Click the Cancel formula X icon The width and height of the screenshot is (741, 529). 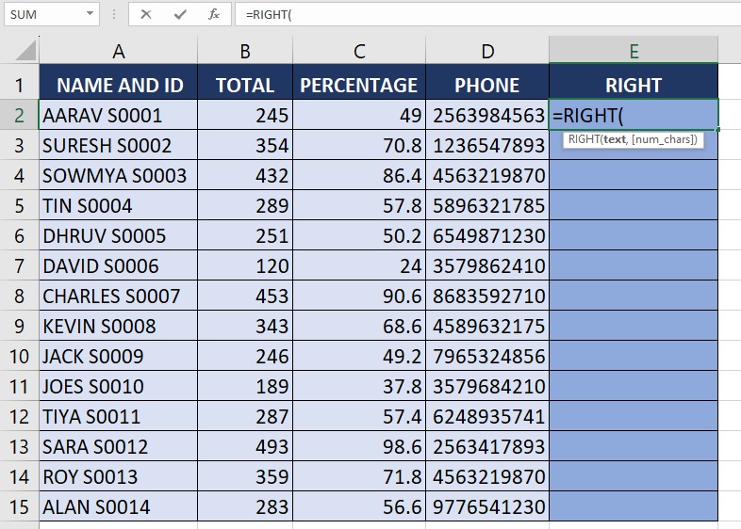pyautogui.click(x=146, y=14)
